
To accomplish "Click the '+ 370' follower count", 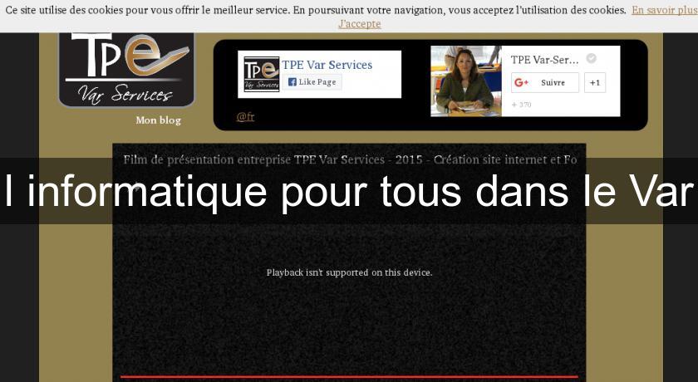I will (x=521, y=105).
